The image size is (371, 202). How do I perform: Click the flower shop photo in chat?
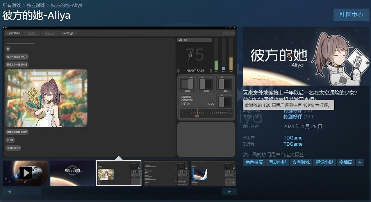tap(46, 98)
